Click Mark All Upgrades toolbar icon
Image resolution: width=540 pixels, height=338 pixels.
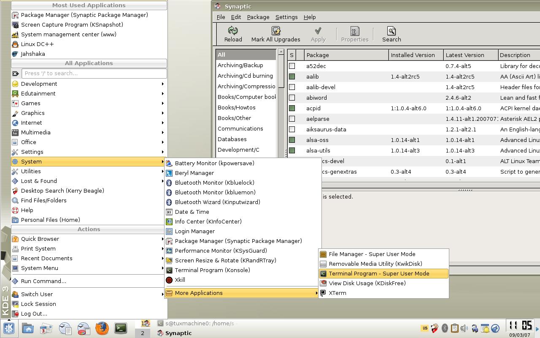(x=276, y=30)
